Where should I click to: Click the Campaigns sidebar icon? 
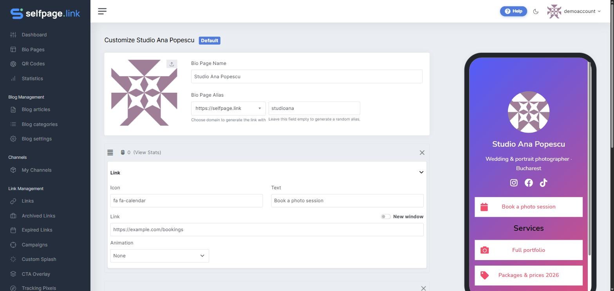click(x=13, y=245)
